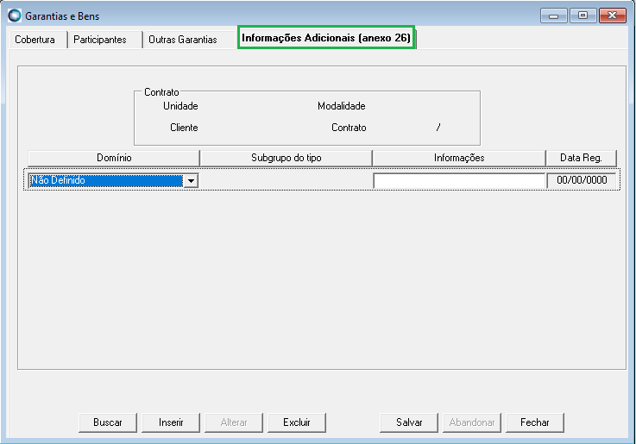This screenshot has height=444, width=636.
Task: Click the Cliente label in Contrato group
Action: 184,128
